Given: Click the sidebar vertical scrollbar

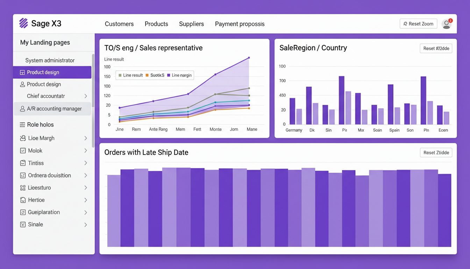Looking at the screenshot, I should pos(93,101).
